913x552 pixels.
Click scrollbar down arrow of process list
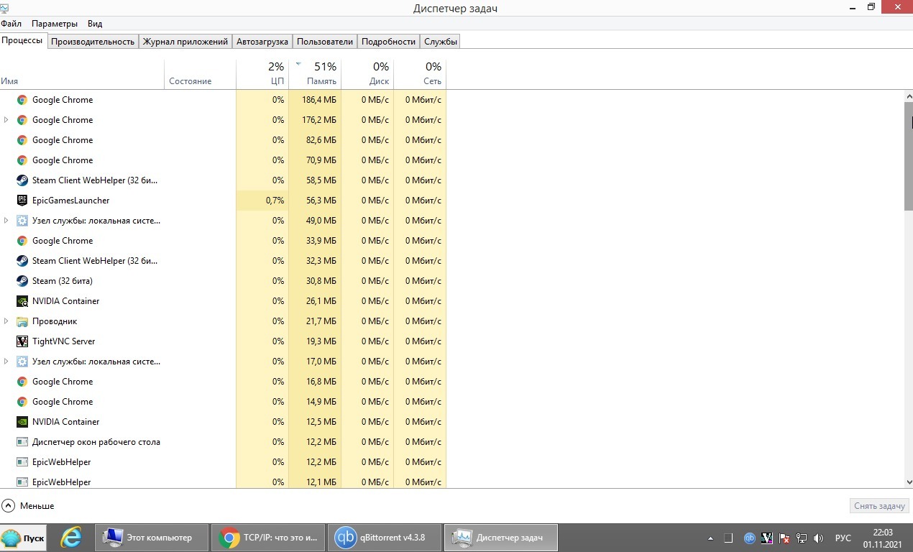908,482
